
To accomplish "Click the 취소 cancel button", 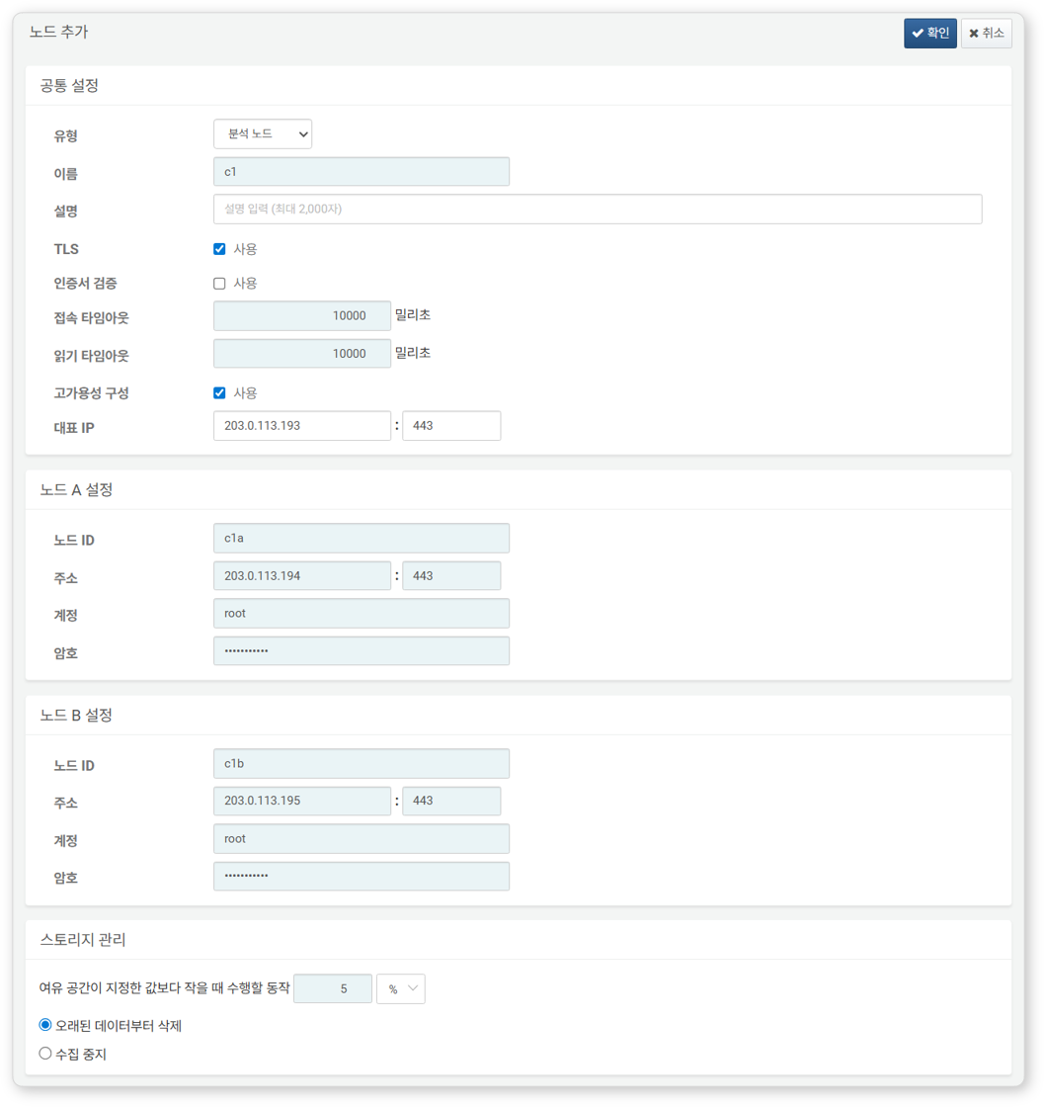I will coord(985,33).
